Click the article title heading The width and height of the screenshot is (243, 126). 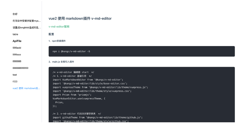click(80, 19)
